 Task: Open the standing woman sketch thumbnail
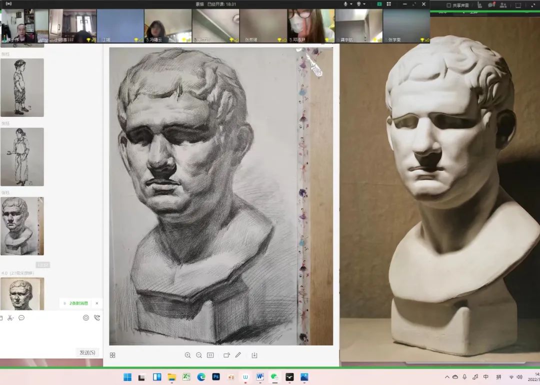click(22, 157)
